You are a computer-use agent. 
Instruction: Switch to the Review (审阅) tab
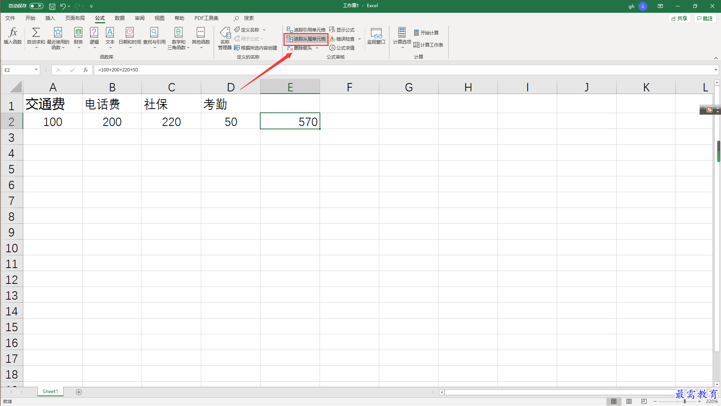(x=139, y=18)
